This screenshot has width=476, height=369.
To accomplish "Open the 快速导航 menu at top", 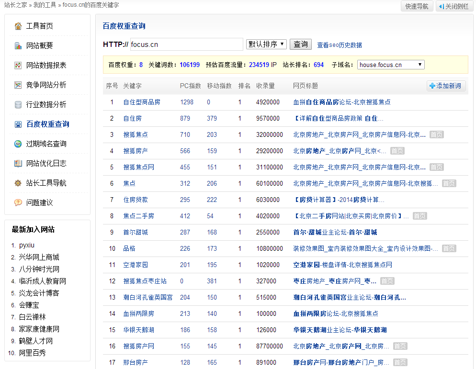I will (x=417, y=6).
